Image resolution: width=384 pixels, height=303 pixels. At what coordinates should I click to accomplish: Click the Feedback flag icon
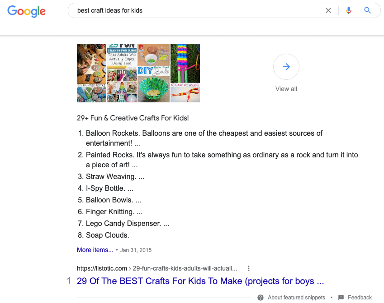coord(341,298)
